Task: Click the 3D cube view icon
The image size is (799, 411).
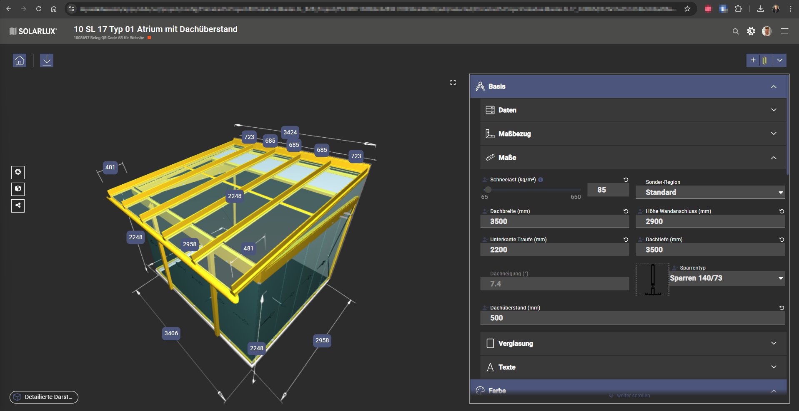Action: click(x=18, y=189)
